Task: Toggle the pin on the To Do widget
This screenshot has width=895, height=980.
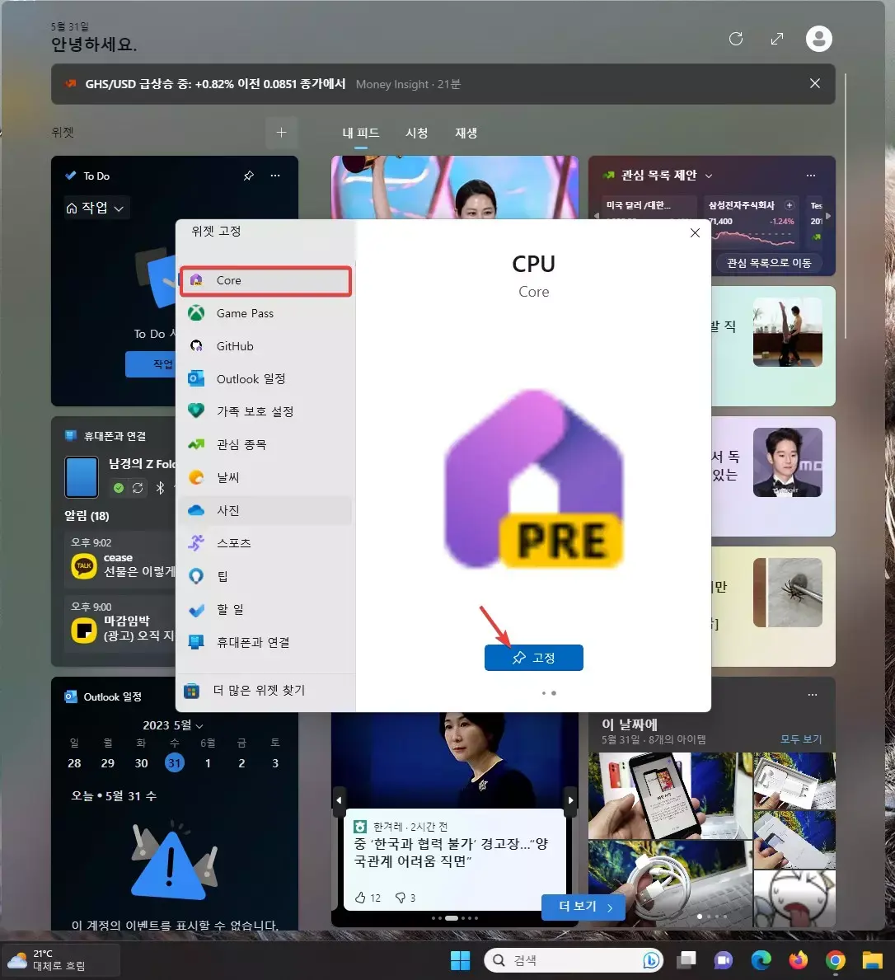Action: point(248,176)
